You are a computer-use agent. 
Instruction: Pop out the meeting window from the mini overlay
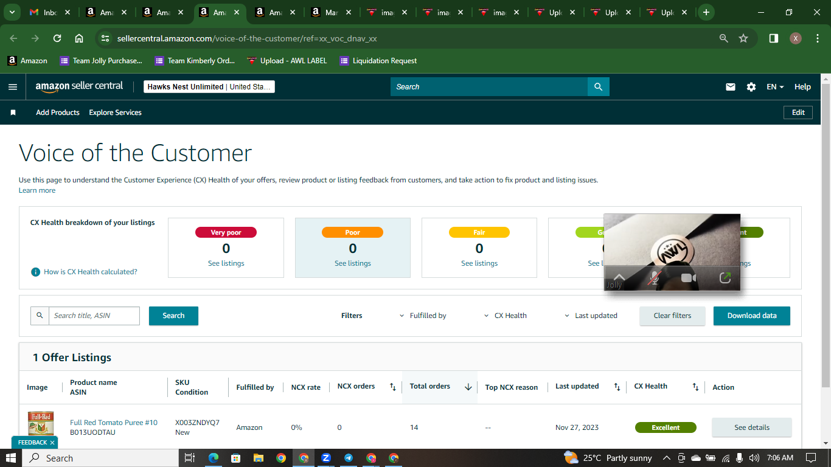[x=725, y=278]
